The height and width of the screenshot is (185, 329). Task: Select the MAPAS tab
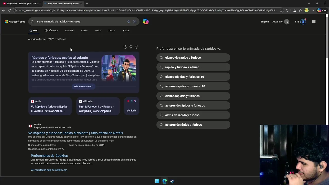[x=97, y=31]
